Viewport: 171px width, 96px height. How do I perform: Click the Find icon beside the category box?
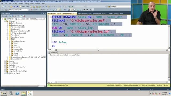[x=109, y=7]
